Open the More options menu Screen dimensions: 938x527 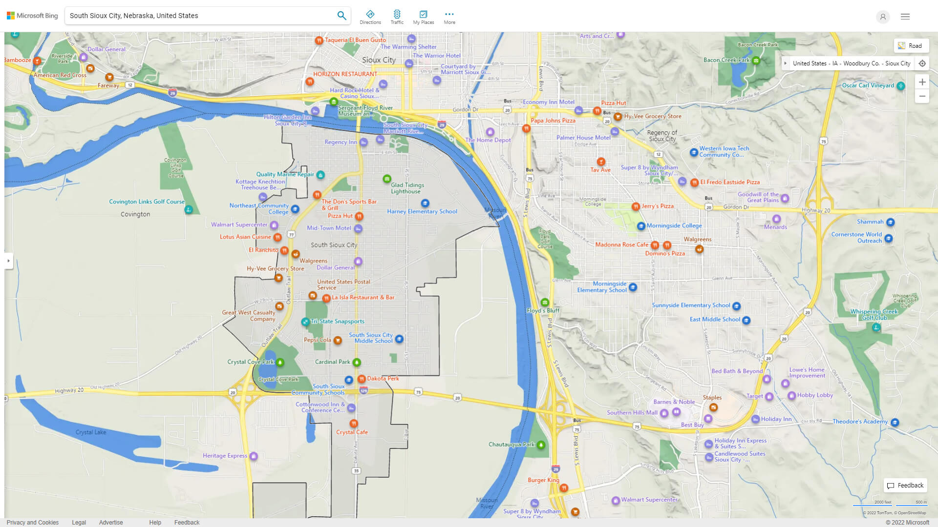449,16
